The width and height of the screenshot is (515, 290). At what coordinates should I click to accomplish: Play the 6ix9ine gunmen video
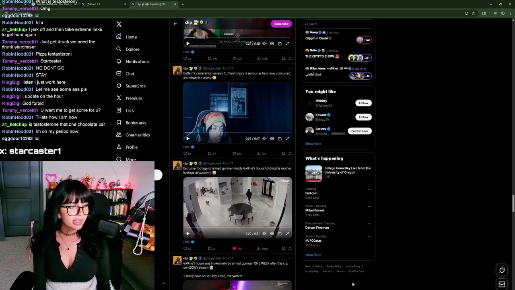click(187, 234)
